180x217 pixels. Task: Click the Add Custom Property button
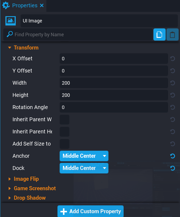tap(91, 211)
